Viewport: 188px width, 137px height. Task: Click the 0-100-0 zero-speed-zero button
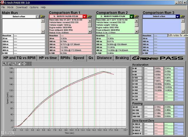pos(137,124)
